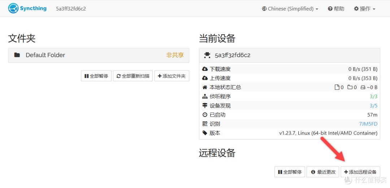Click the 添加文件夹 button
This screenshot has width=390, height=188.
pyautogui.click(x=172, y=76)
